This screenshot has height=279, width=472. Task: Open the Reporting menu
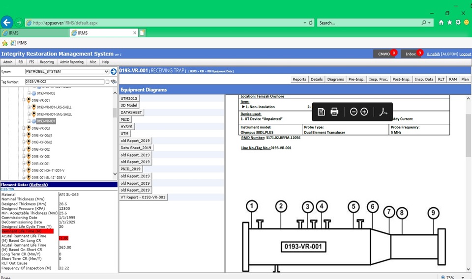tap(47, 62)
